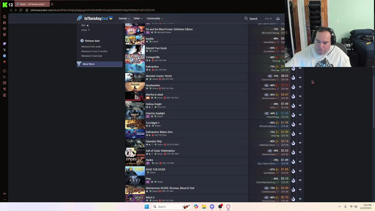Viewport: 375px width, 211px height.
Task: Toggle the heart next to GamersGate on Monster Hunter: World
Action: click(278, 80)
